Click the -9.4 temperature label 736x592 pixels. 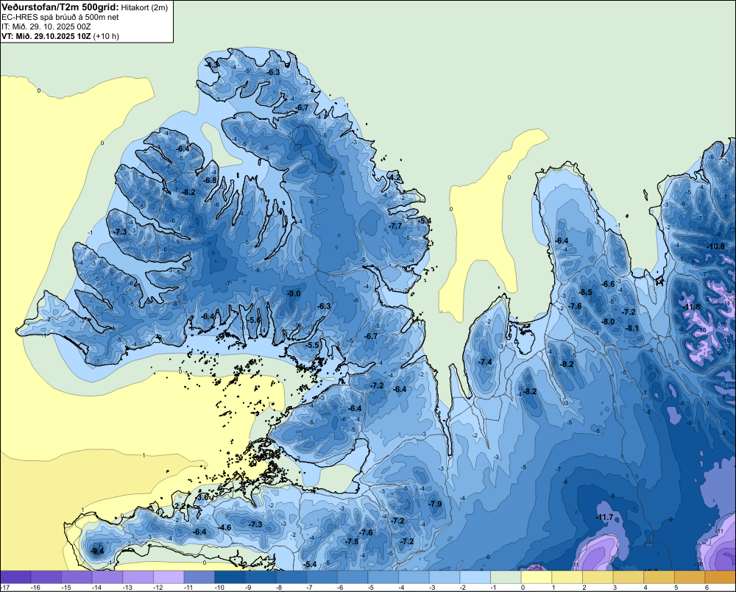point(98,552)
